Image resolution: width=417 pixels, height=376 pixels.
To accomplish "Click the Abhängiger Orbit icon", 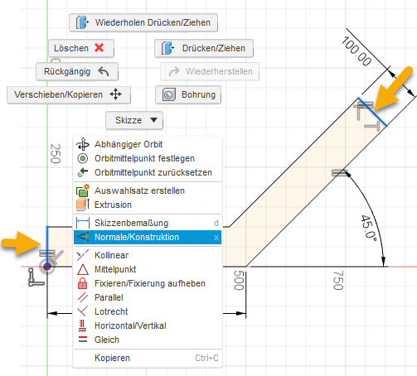I will (83, 144).
